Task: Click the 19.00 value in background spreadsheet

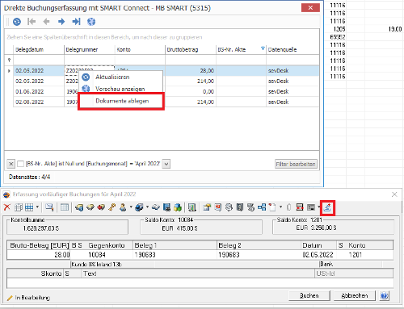Action: pyautogui.click(x=395, y=29)
